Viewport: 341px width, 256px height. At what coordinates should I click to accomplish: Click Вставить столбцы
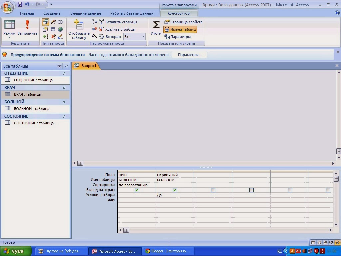click(118, 22)
